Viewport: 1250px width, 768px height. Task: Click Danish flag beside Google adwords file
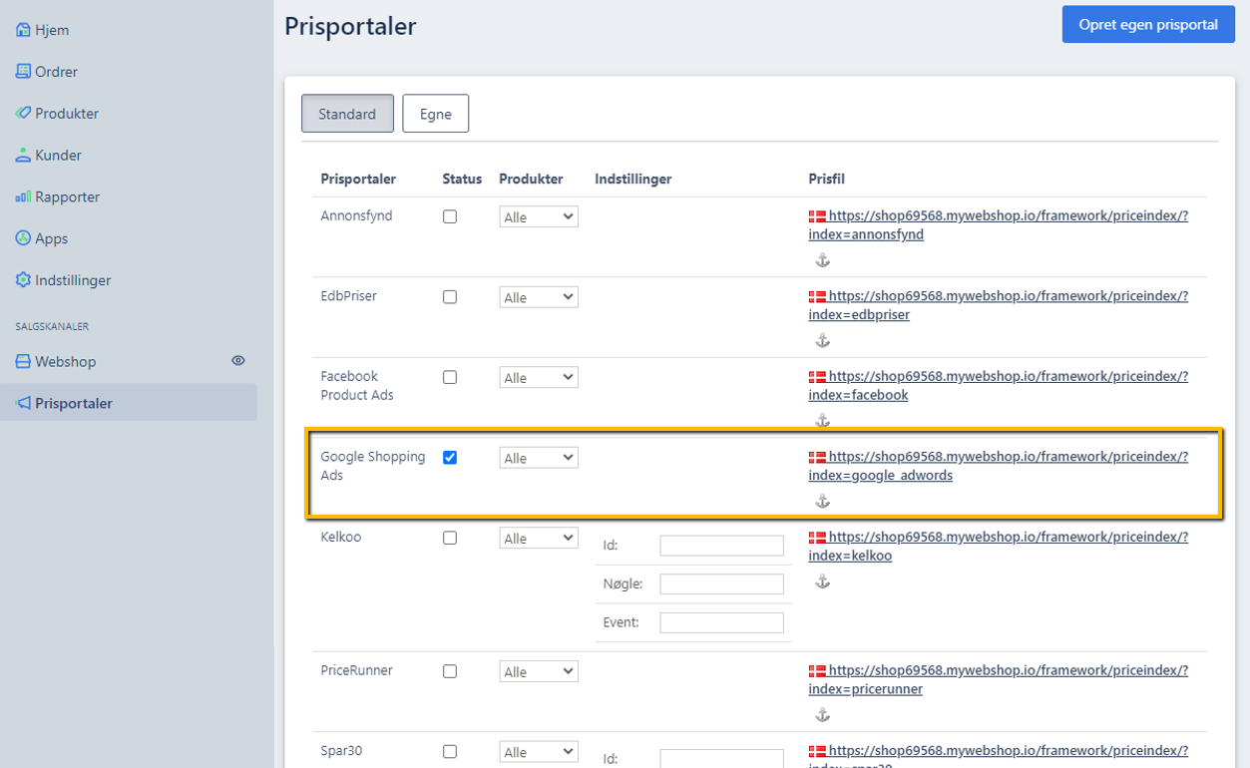(x=817, y=458)
